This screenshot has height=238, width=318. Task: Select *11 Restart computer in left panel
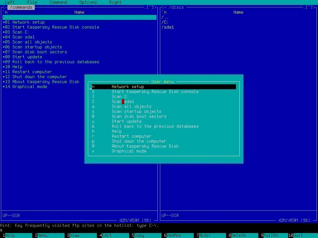79,72
